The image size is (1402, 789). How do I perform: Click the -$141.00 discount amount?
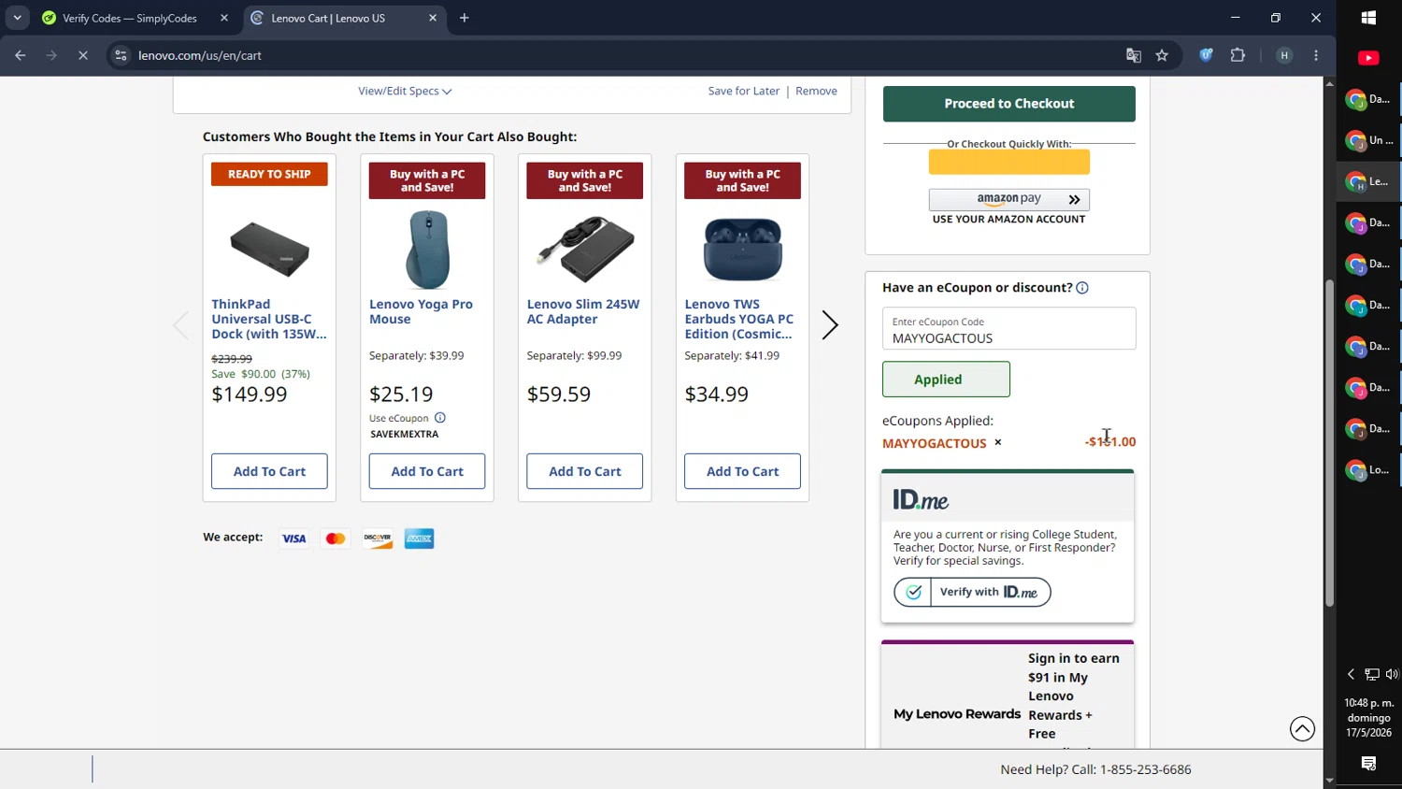pyautogui.click(x=1110, y=442)
